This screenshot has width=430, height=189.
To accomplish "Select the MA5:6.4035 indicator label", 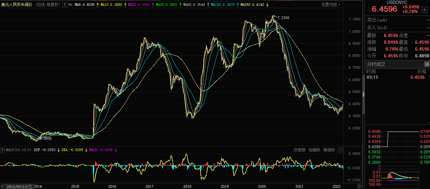I will [85, 5].
